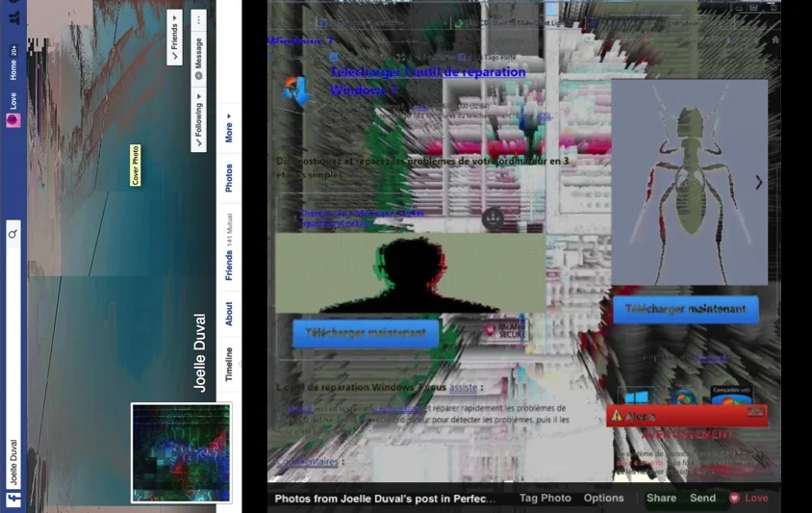Click the Joelle Duval profile name
812x513 pixels.
pos(199,352)
